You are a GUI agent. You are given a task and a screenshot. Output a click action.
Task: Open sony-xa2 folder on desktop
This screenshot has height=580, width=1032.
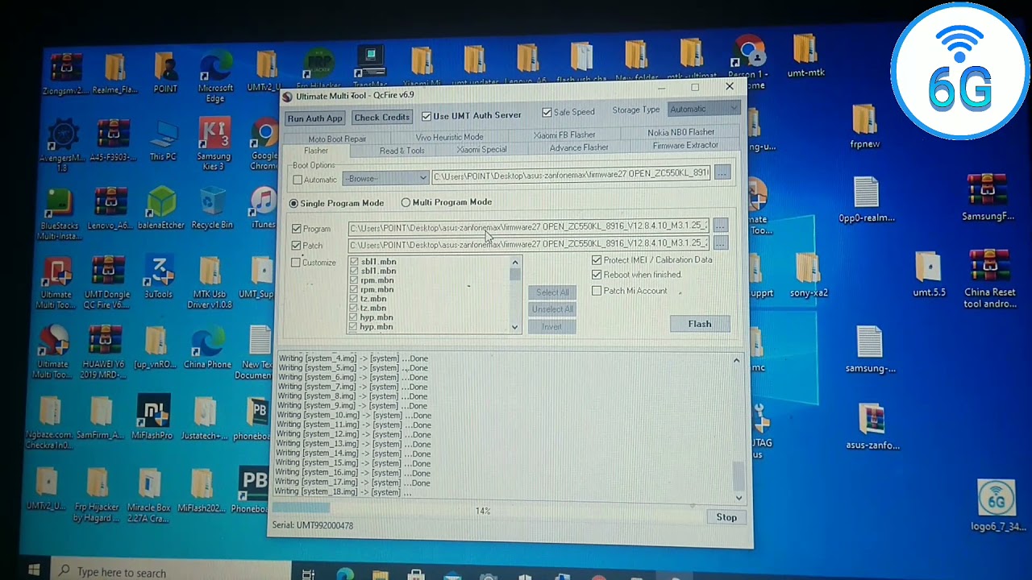(809, 275)
